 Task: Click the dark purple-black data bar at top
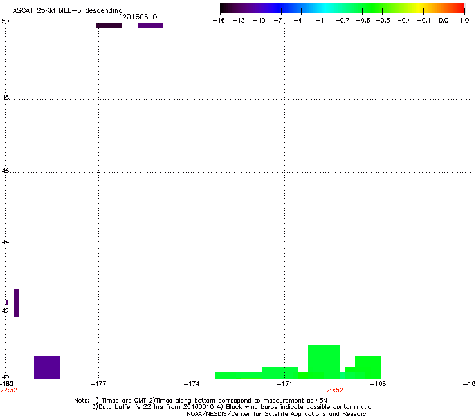[x=109, y=25]
